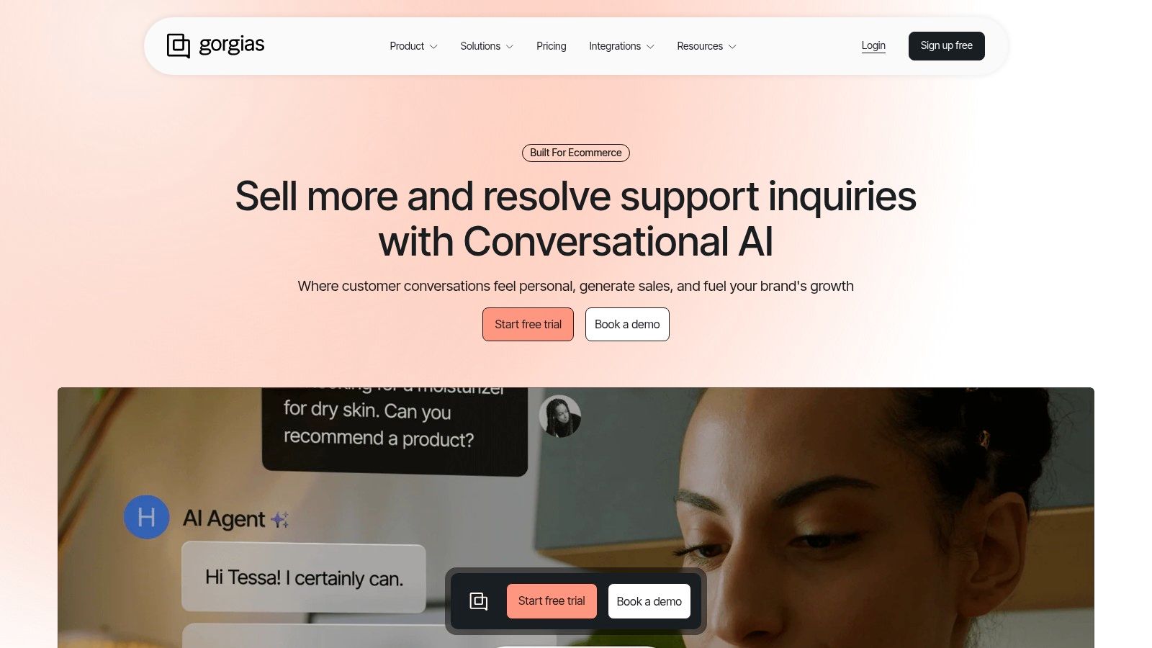Open the Integrations dropdown chevron

point(650,47)
